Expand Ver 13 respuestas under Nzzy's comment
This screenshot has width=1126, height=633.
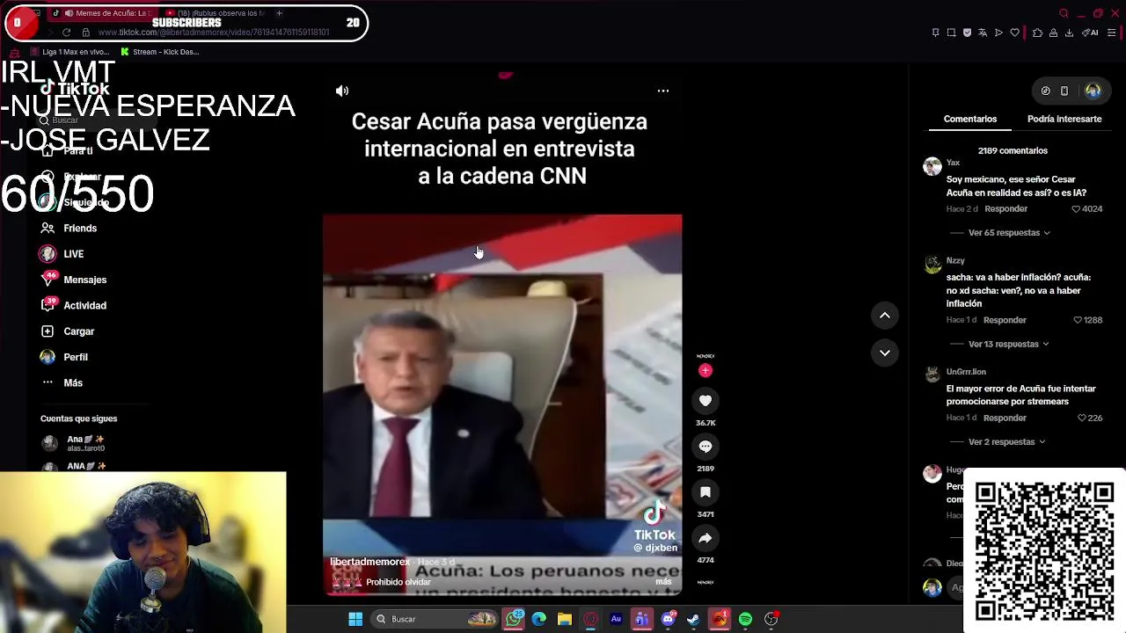pos(1008,344)
